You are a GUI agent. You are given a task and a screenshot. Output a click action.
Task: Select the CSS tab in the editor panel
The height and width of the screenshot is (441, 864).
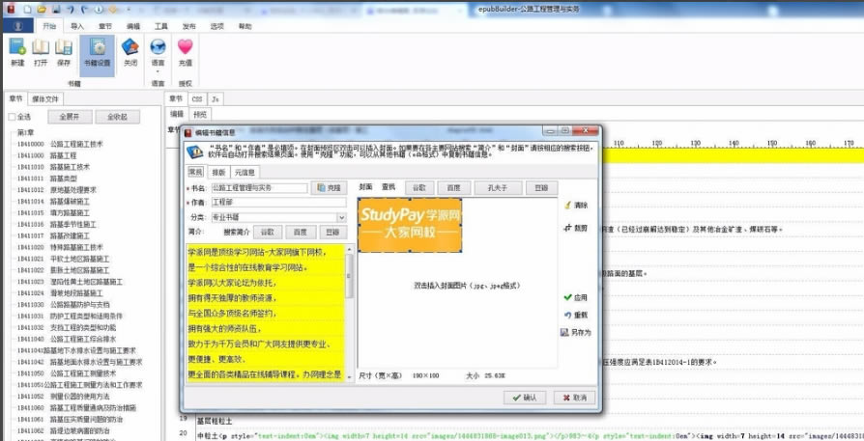[197, 99]
